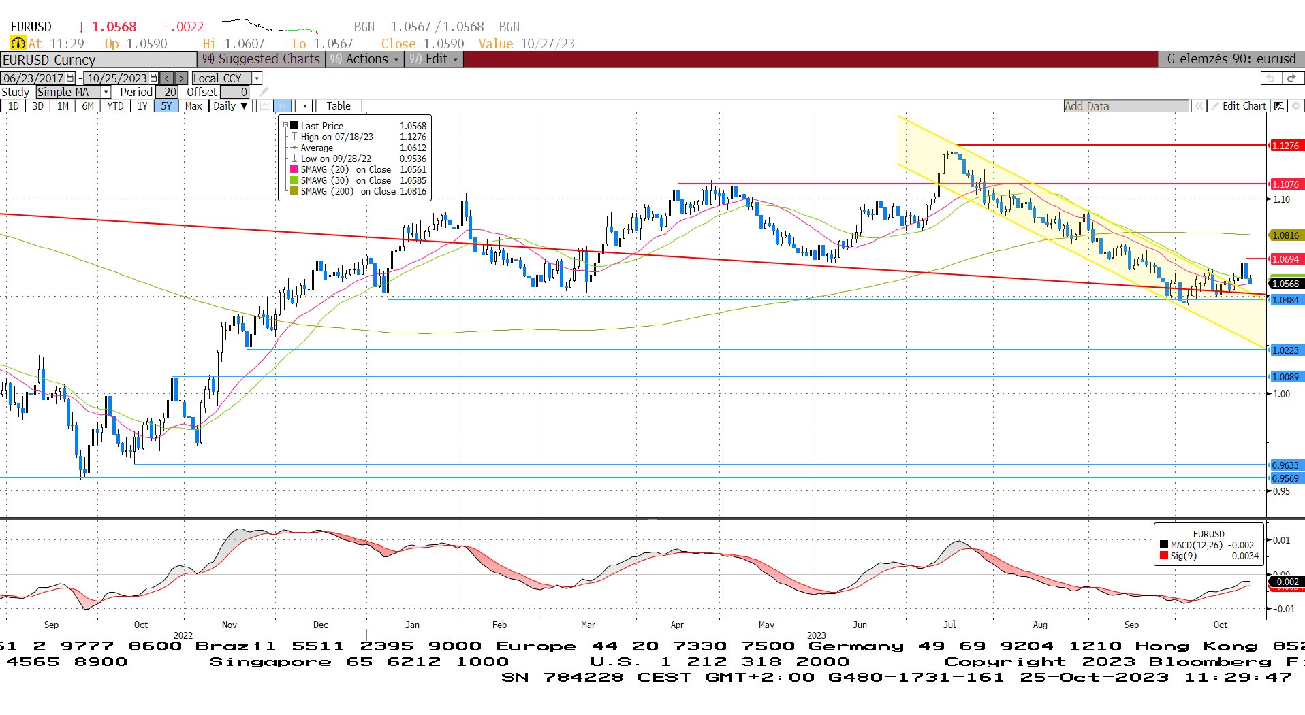The image size is (1305, 715).
Task: Shift date range forward with right arrow
Action: tap(181, 78)
